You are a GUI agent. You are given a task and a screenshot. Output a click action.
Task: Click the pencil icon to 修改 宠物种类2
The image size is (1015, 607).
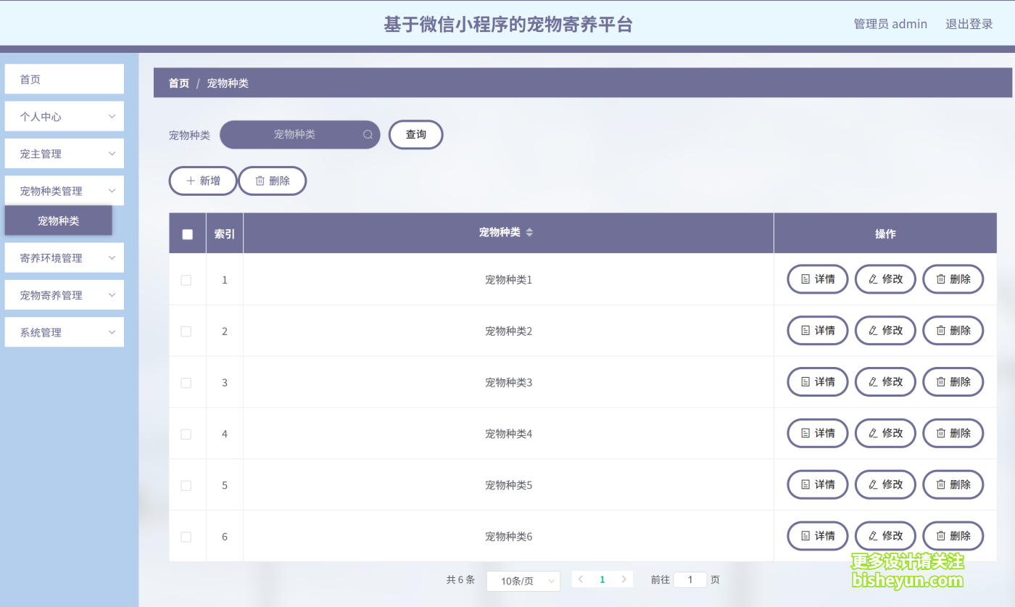(x=872, y=330)
